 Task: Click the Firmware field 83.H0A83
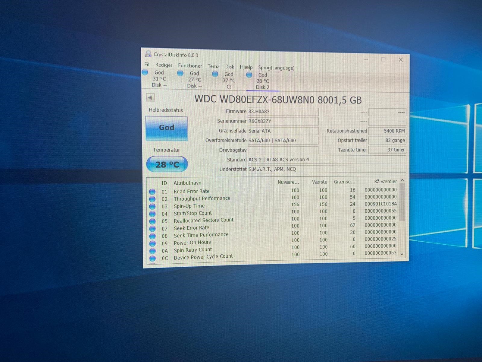pos(283,112)
